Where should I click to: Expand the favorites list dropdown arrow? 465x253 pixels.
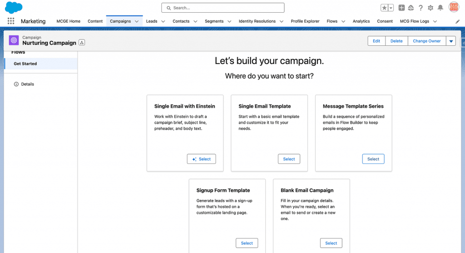click(x=391, y=8)
